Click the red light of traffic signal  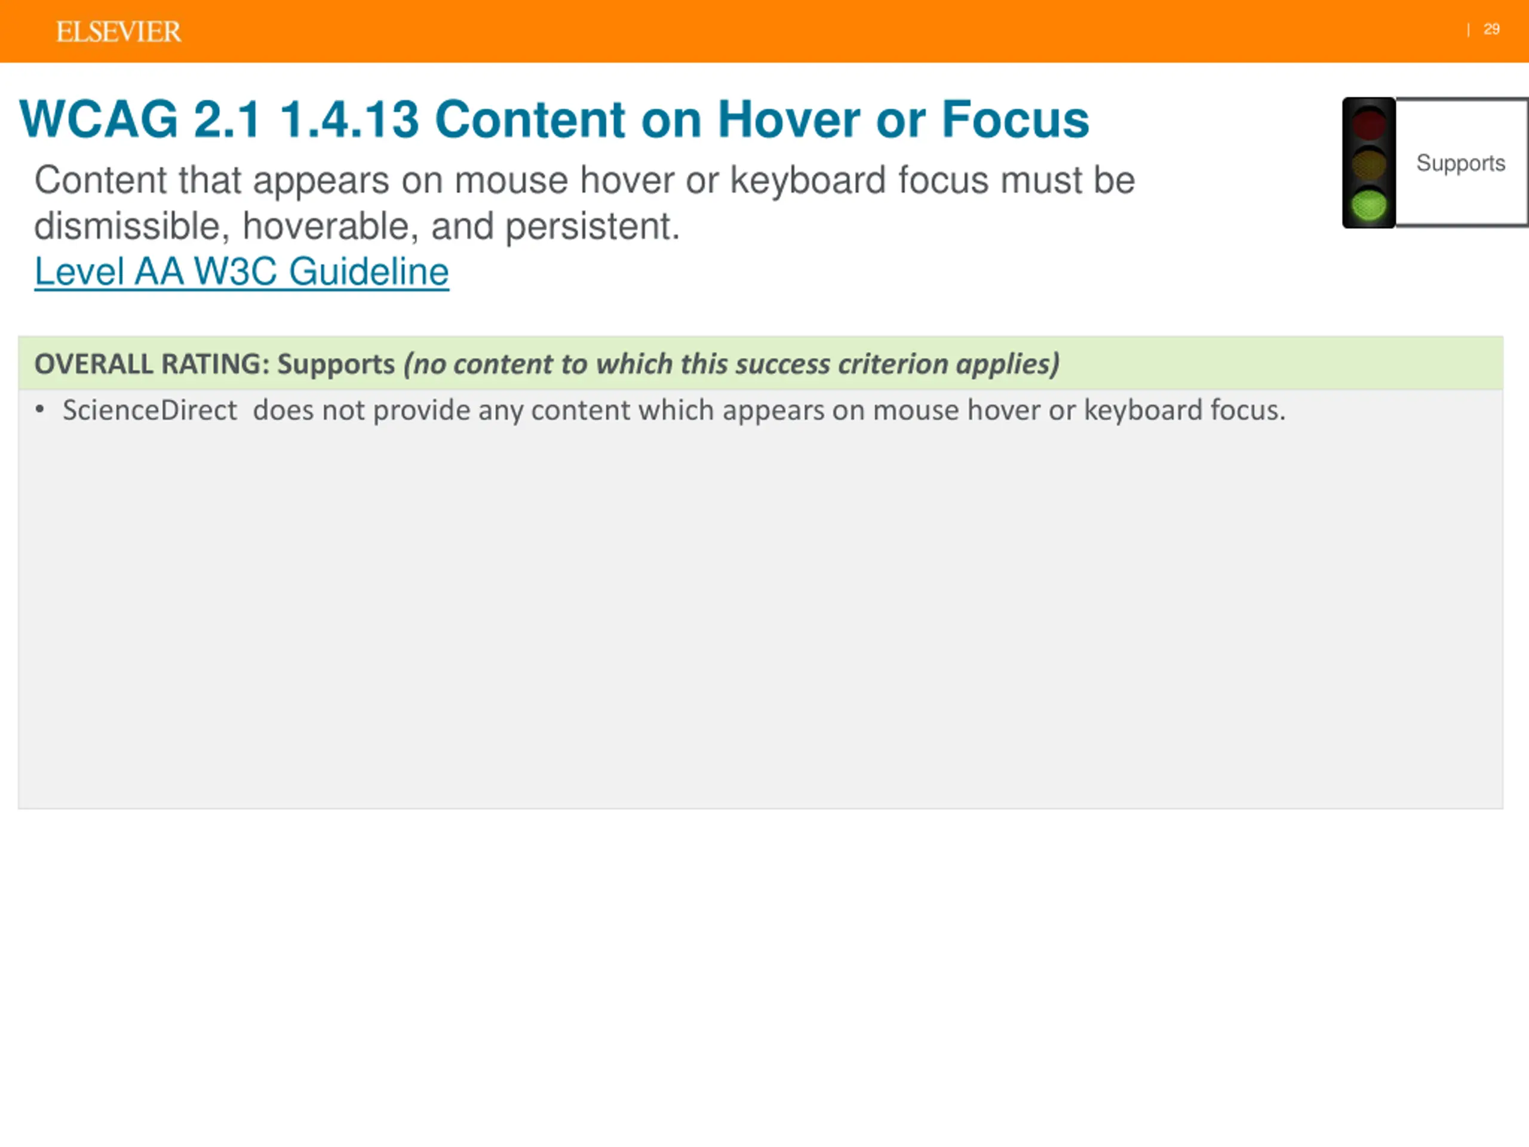tap(1369, 123)
